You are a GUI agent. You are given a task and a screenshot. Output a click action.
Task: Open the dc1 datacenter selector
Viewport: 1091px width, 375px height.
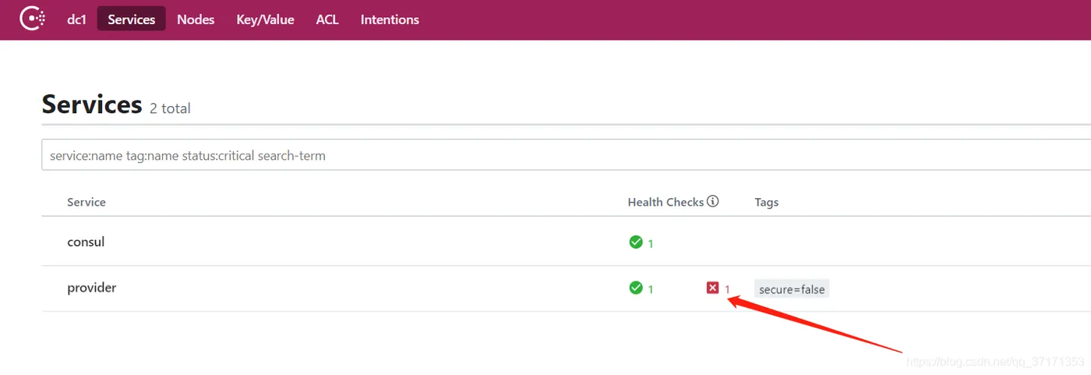pos(76,19)
